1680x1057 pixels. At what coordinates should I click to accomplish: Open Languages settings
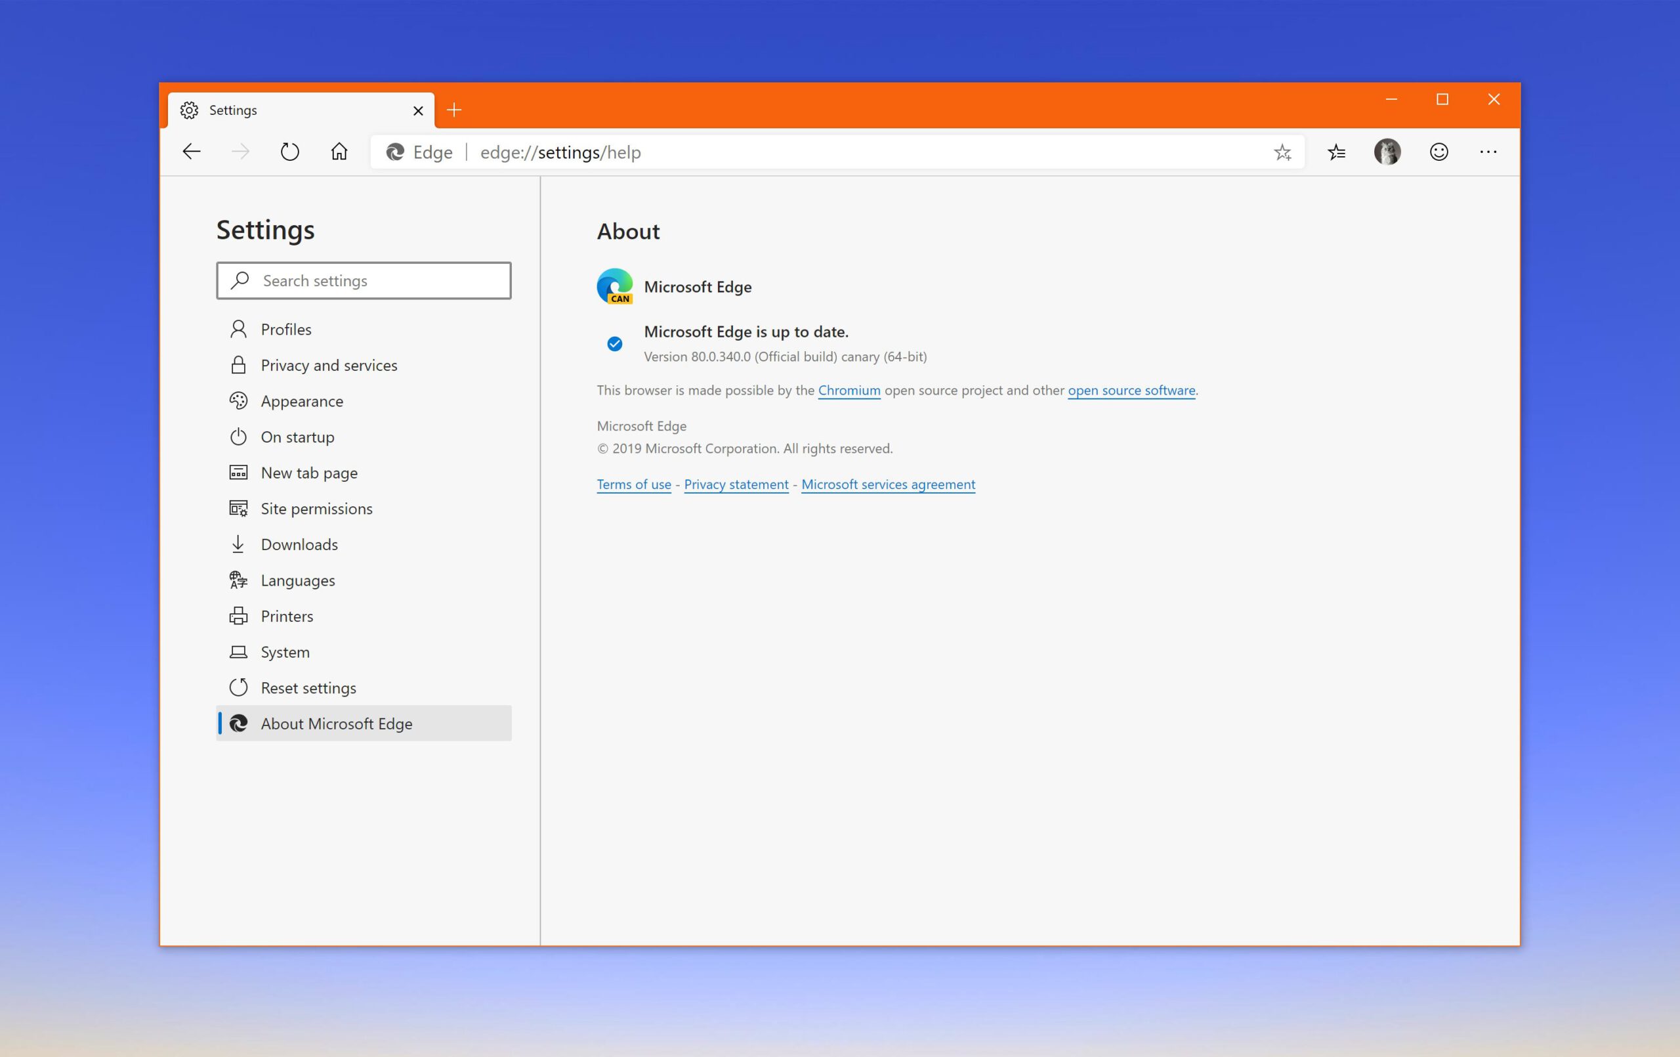[x=364, y=580]
